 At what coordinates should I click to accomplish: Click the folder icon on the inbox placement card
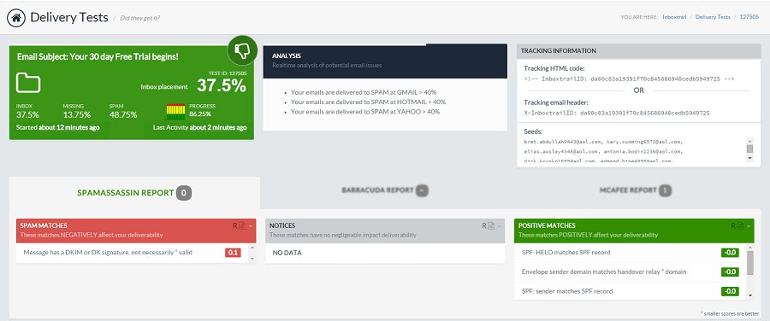(28, 82)
